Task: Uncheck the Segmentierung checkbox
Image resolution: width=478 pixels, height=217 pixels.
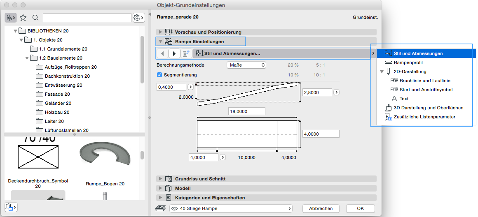Action: pyautogui.click(x=159, y=75)
